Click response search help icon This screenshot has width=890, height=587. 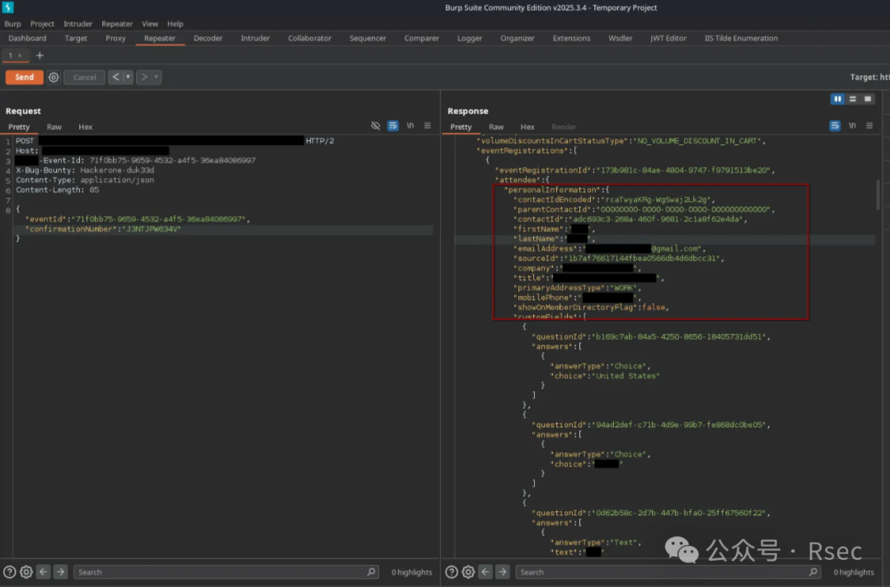pos(452,571)
